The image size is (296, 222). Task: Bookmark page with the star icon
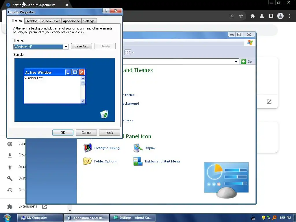pos(241,16)
